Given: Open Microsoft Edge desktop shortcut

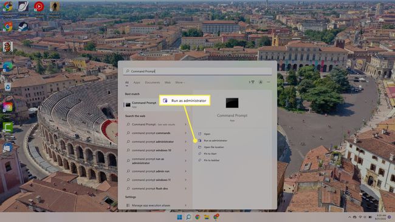Looking at the screenshot, I should coord(8,67).
